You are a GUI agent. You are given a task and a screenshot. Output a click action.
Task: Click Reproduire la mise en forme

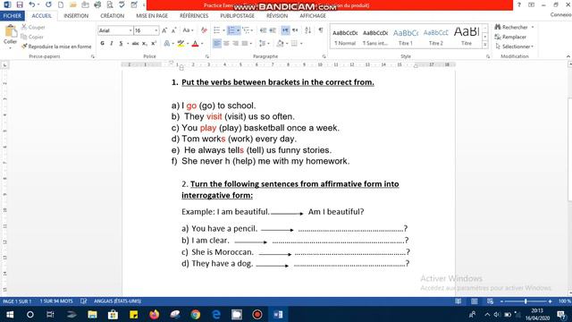click(x=56, y=47)
